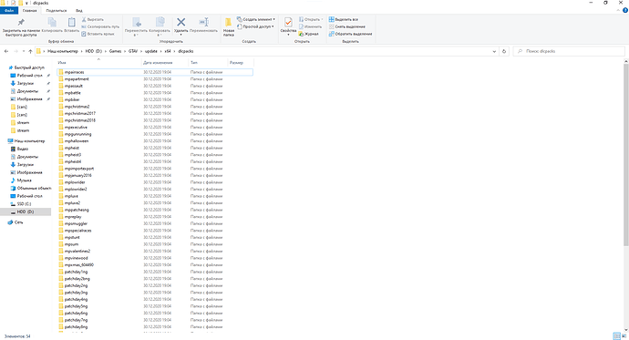Open Quick Access Toolbar customize arrow
The height and width of the screenshot is (340, 629).
pos(26,3)
